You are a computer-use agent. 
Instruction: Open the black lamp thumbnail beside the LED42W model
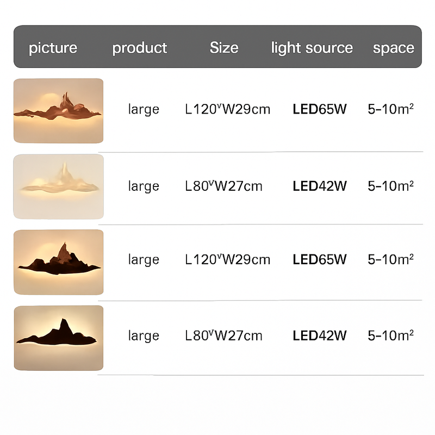point(58,337)
